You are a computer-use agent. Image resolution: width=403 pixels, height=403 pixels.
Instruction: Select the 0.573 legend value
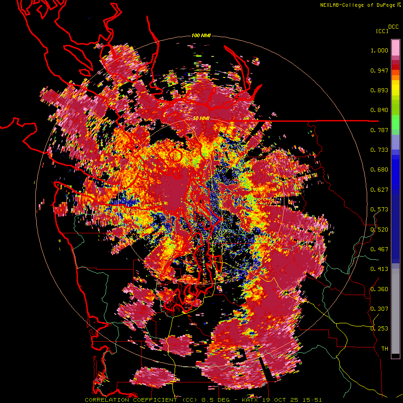(379, 210)
